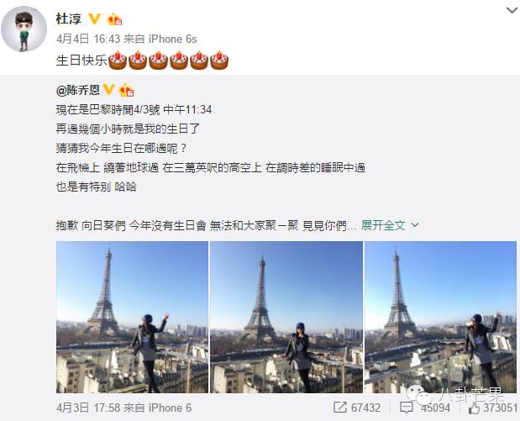
Task: Click the iPhone 6s source link
Action: [x=172, y=39]
